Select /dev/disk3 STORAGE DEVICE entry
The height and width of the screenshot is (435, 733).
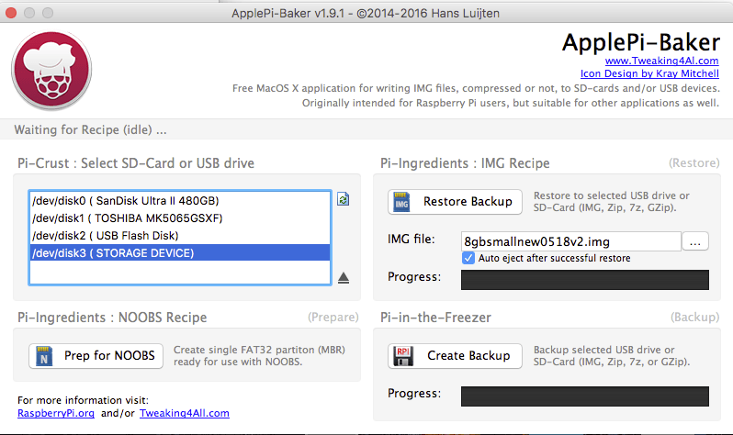179,252
